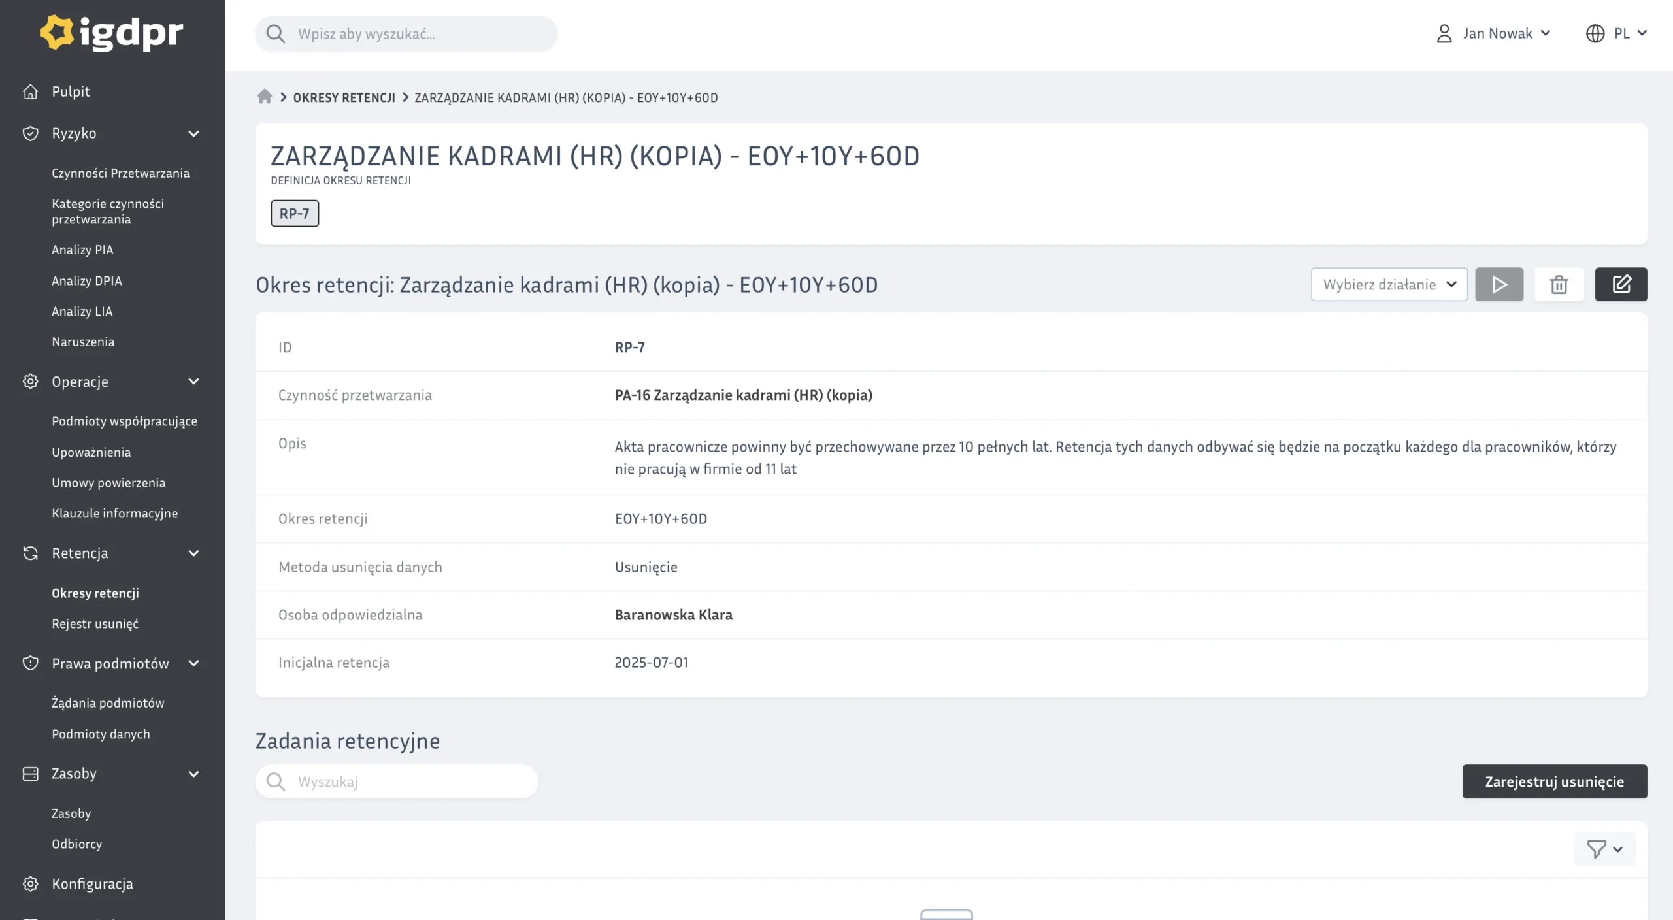Screen dimensions: 1673x920
Task: Click the pencil edit icon button
Action: tap(1621, 284)
